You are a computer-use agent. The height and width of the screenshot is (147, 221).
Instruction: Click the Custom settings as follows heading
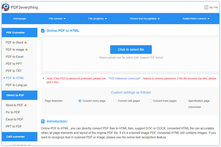131,92
